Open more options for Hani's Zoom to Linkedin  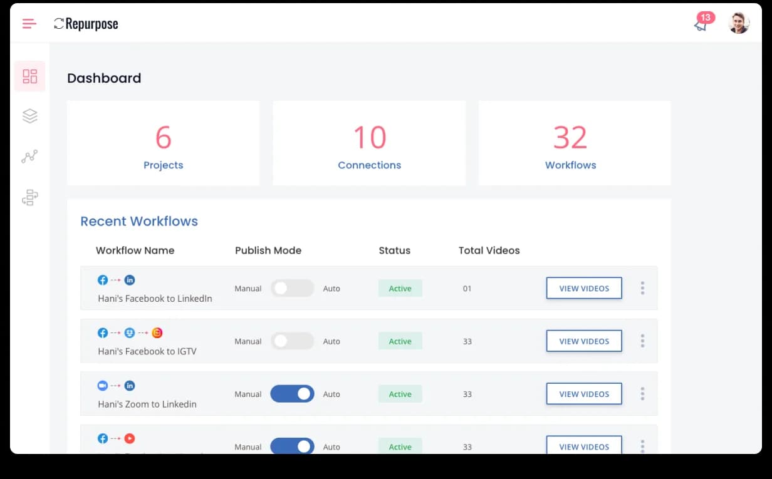pos(642,394)
